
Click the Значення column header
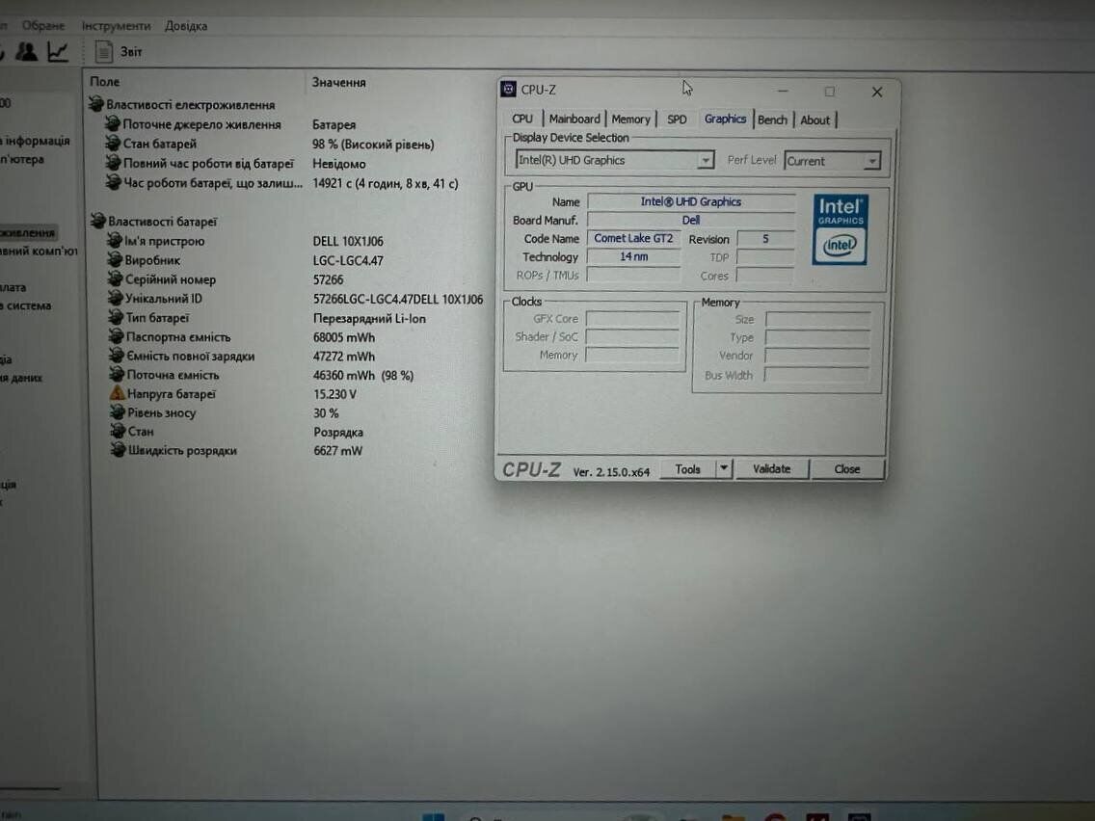338,83
